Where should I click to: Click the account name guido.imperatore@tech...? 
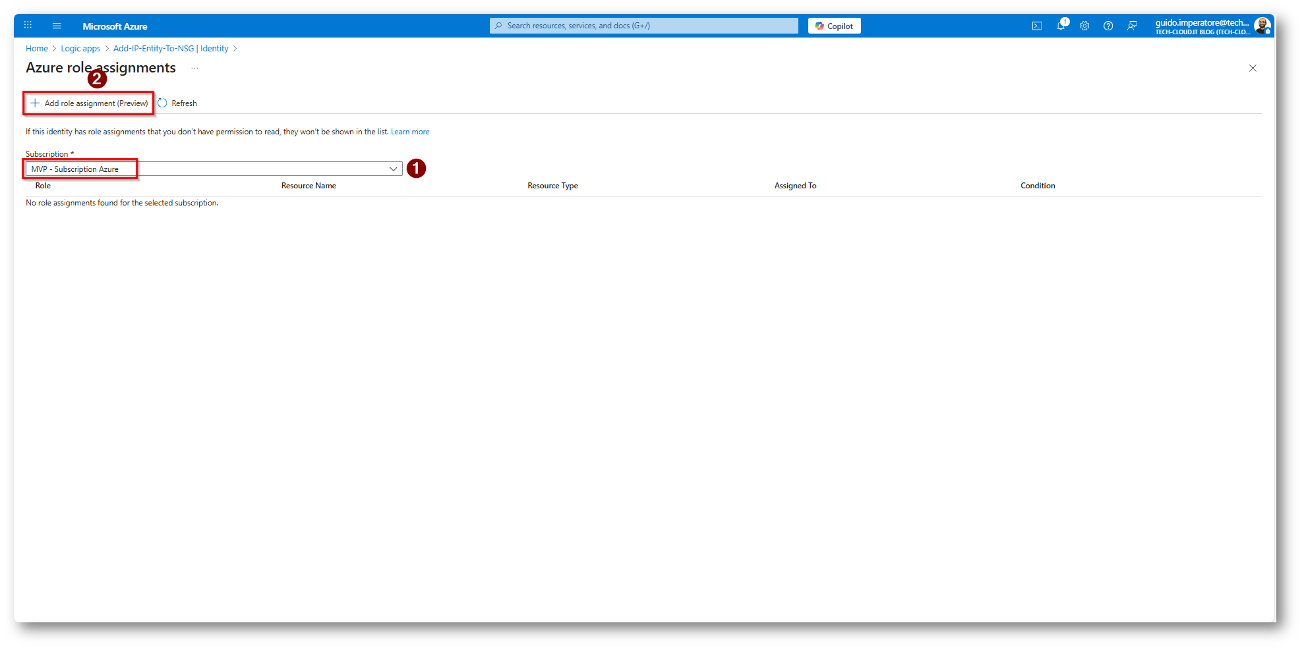point(1202,22)
